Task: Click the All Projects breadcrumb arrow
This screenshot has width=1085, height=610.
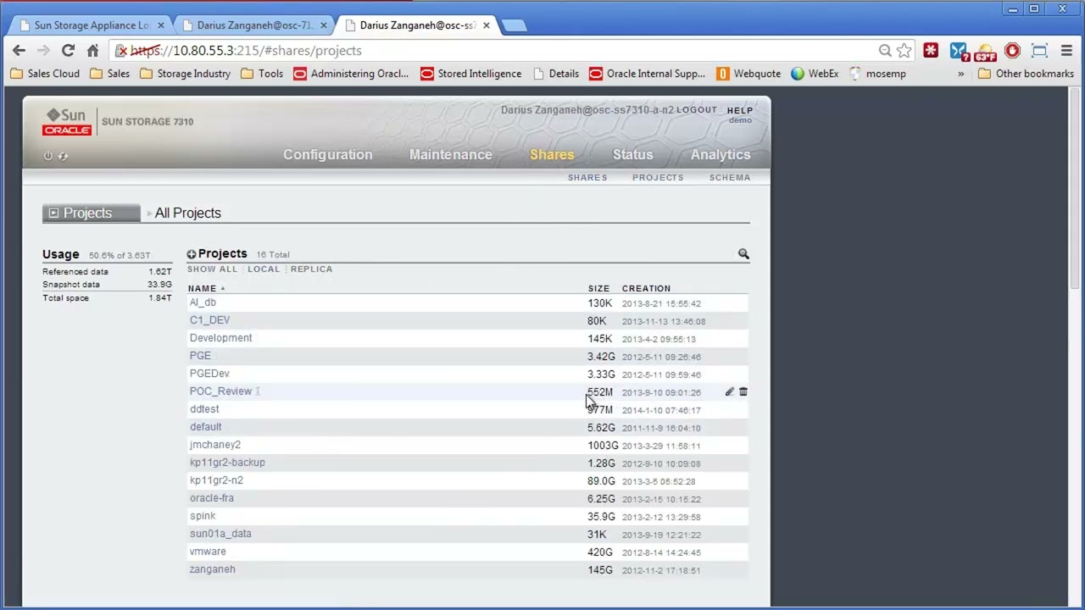Action: pos(149,213)
